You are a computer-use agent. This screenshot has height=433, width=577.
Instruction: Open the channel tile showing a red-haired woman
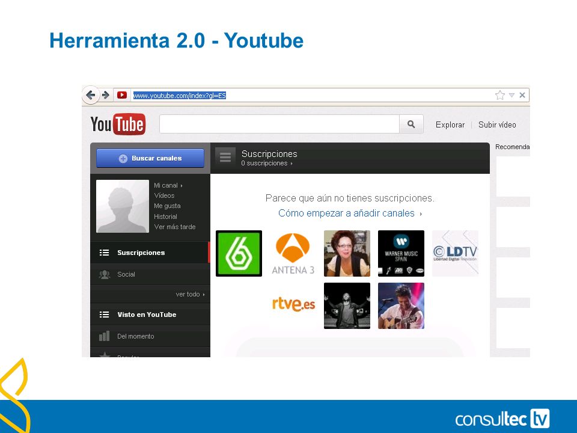[347, 253]
